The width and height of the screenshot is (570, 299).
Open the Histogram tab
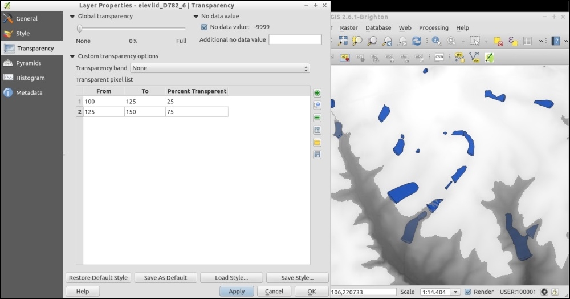tap(31, 78)
